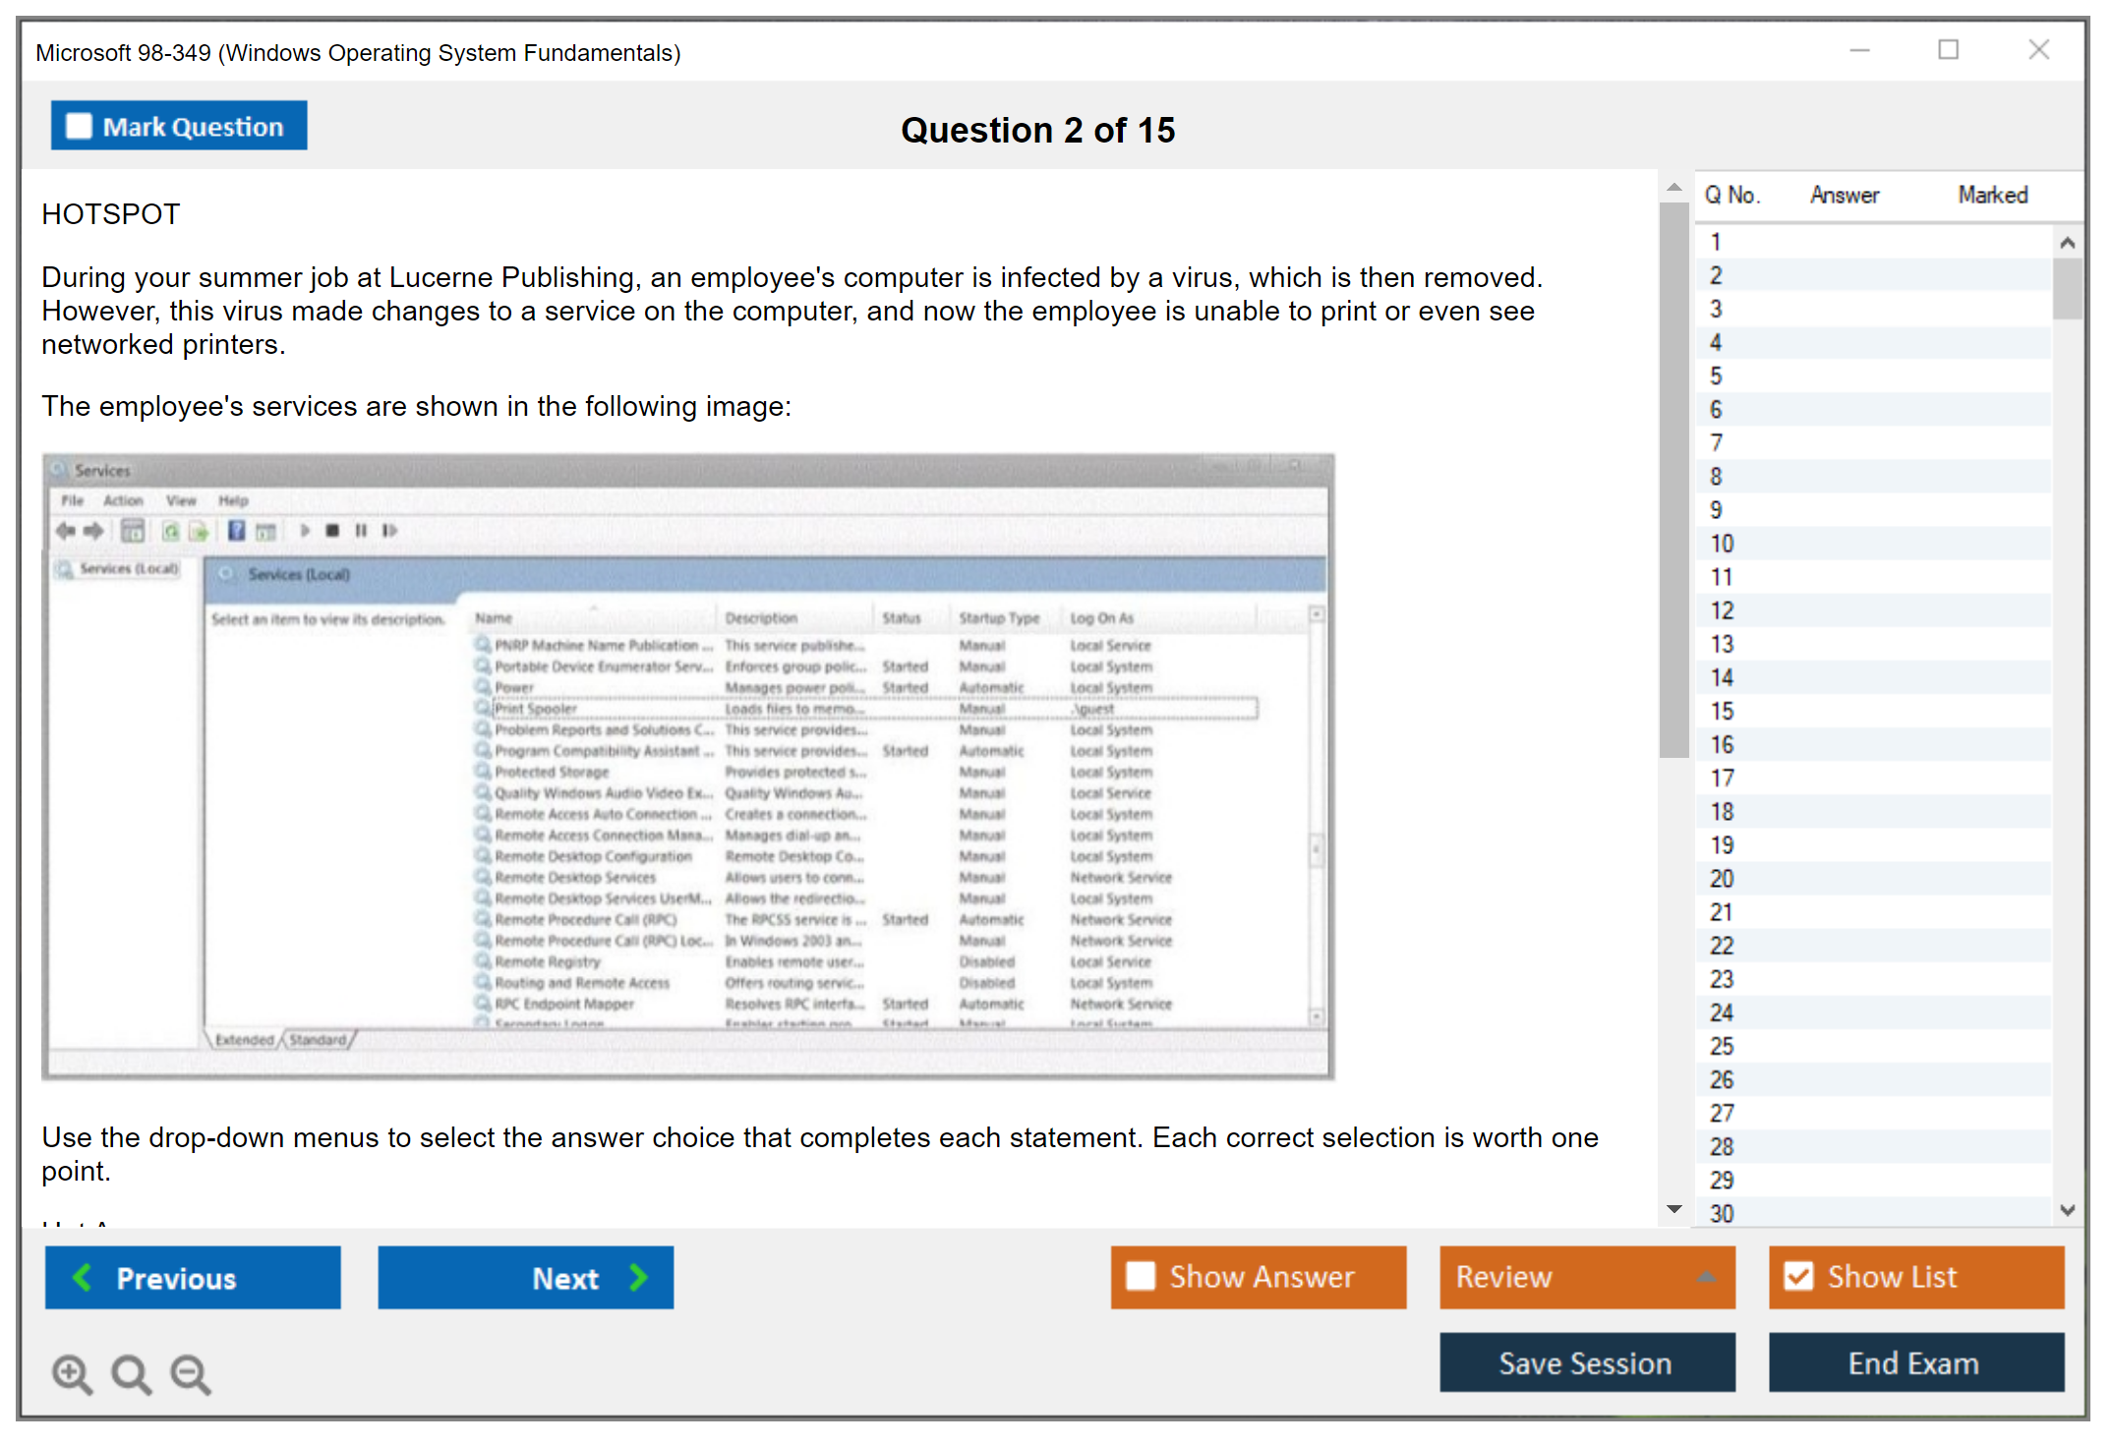
Task: Enable the Show Answer checkbox
Action: click(x=1141, y=1276)
